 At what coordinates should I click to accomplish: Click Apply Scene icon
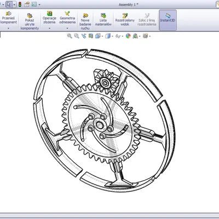pyautogui.click(x=135, y=36)
